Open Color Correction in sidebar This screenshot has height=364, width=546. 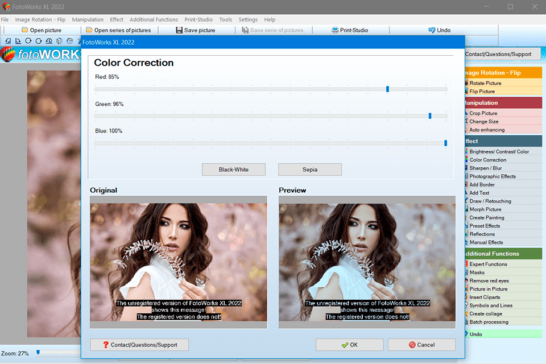pyautogui.click(x=503, y=160)
